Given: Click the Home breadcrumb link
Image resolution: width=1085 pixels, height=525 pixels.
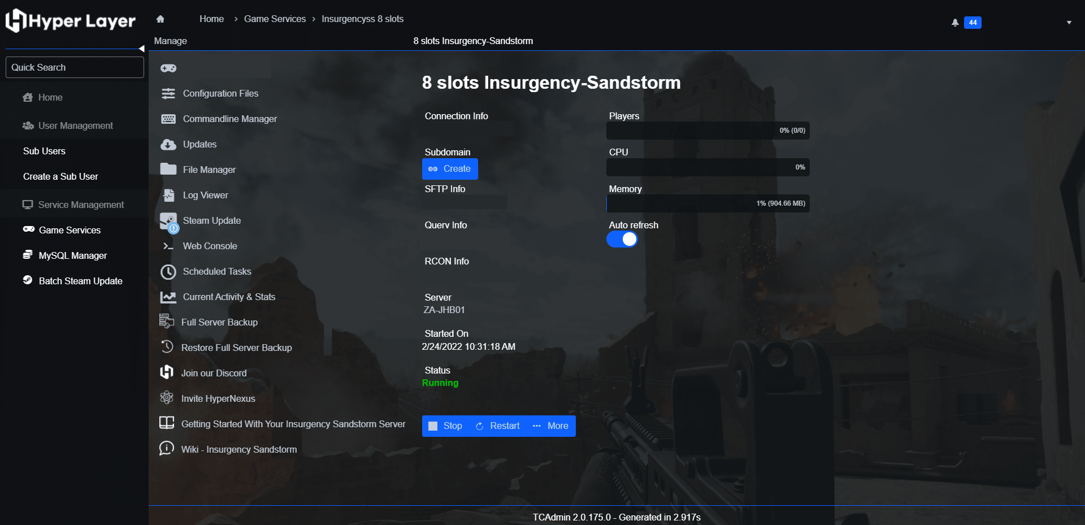Looking at the screenshot, I should (211, 19).
